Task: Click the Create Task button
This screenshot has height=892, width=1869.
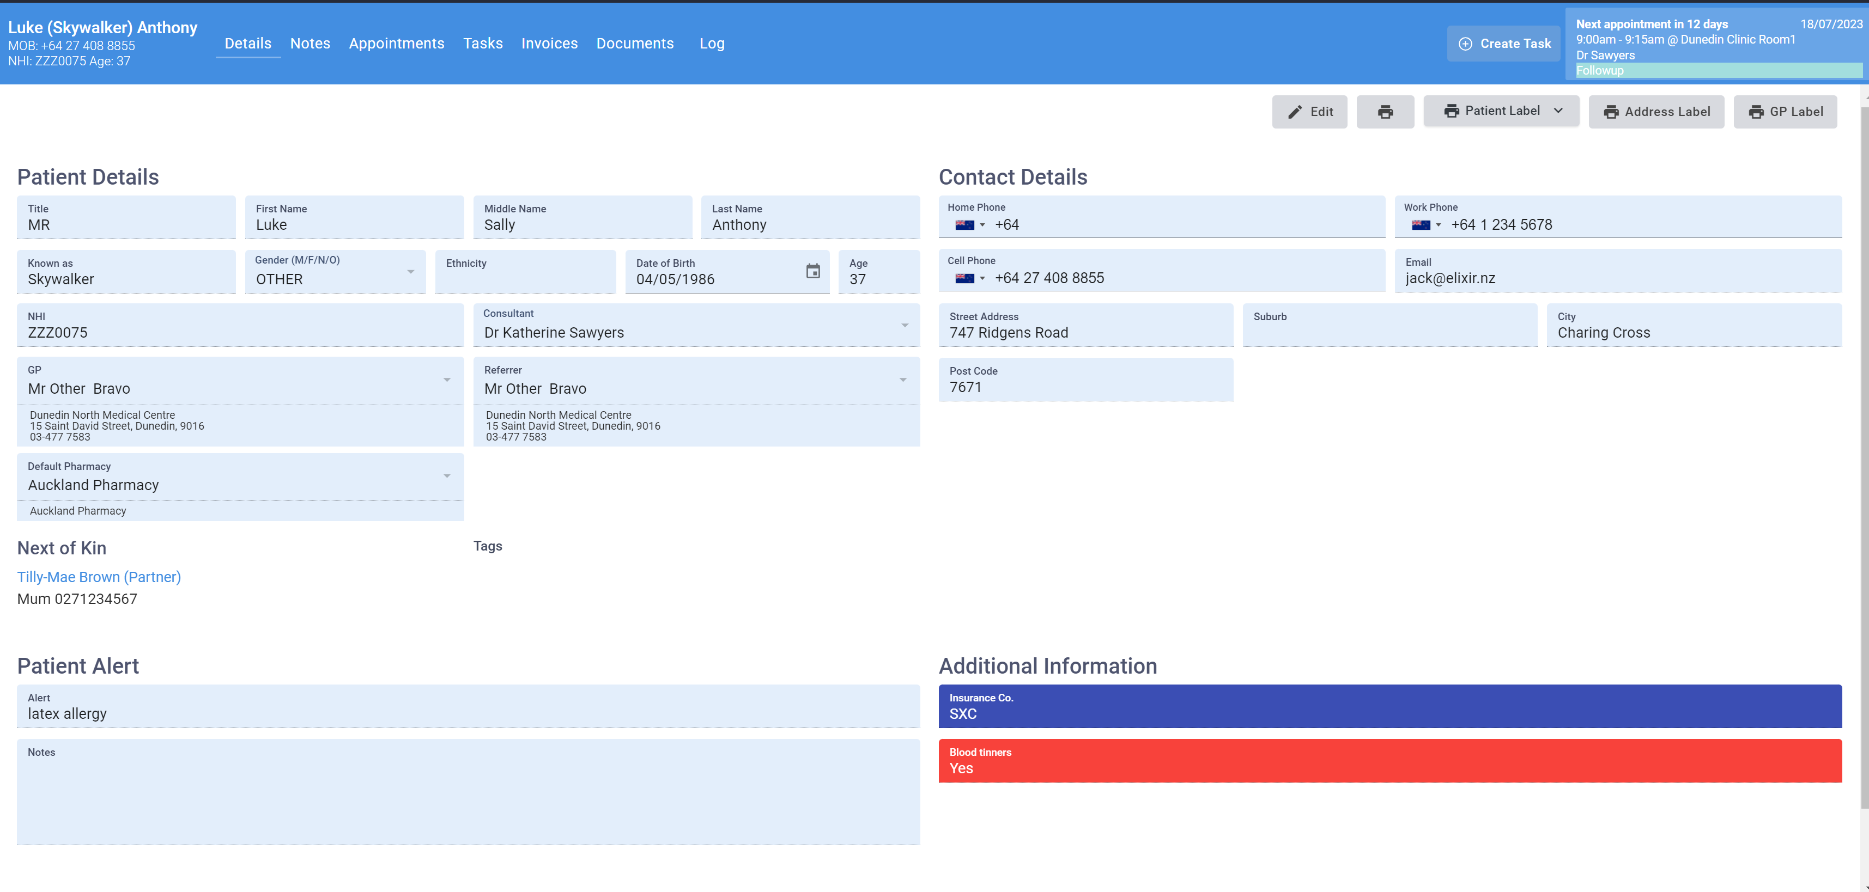Action: (1503, 44)
